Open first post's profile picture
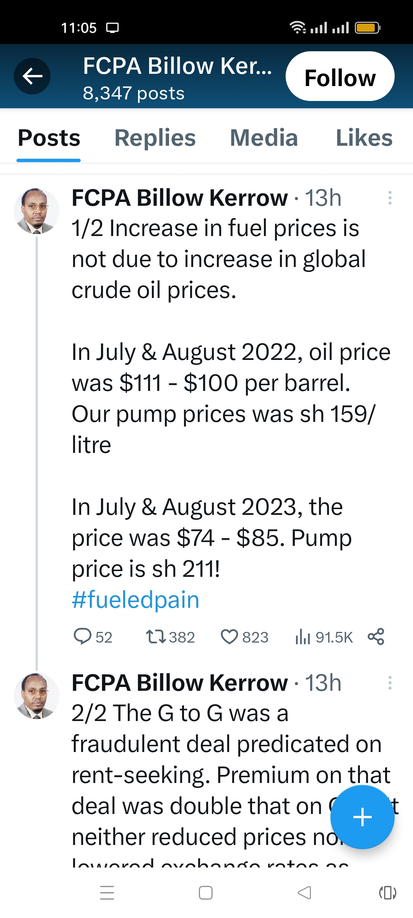Screen dimensions: 413x918 click(37, 211)
